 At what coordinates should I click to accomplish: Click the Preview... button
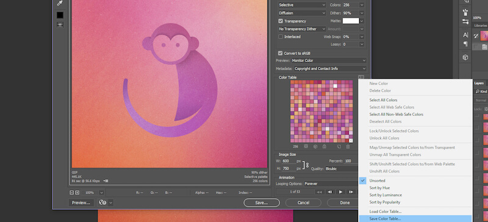[81, 202]
